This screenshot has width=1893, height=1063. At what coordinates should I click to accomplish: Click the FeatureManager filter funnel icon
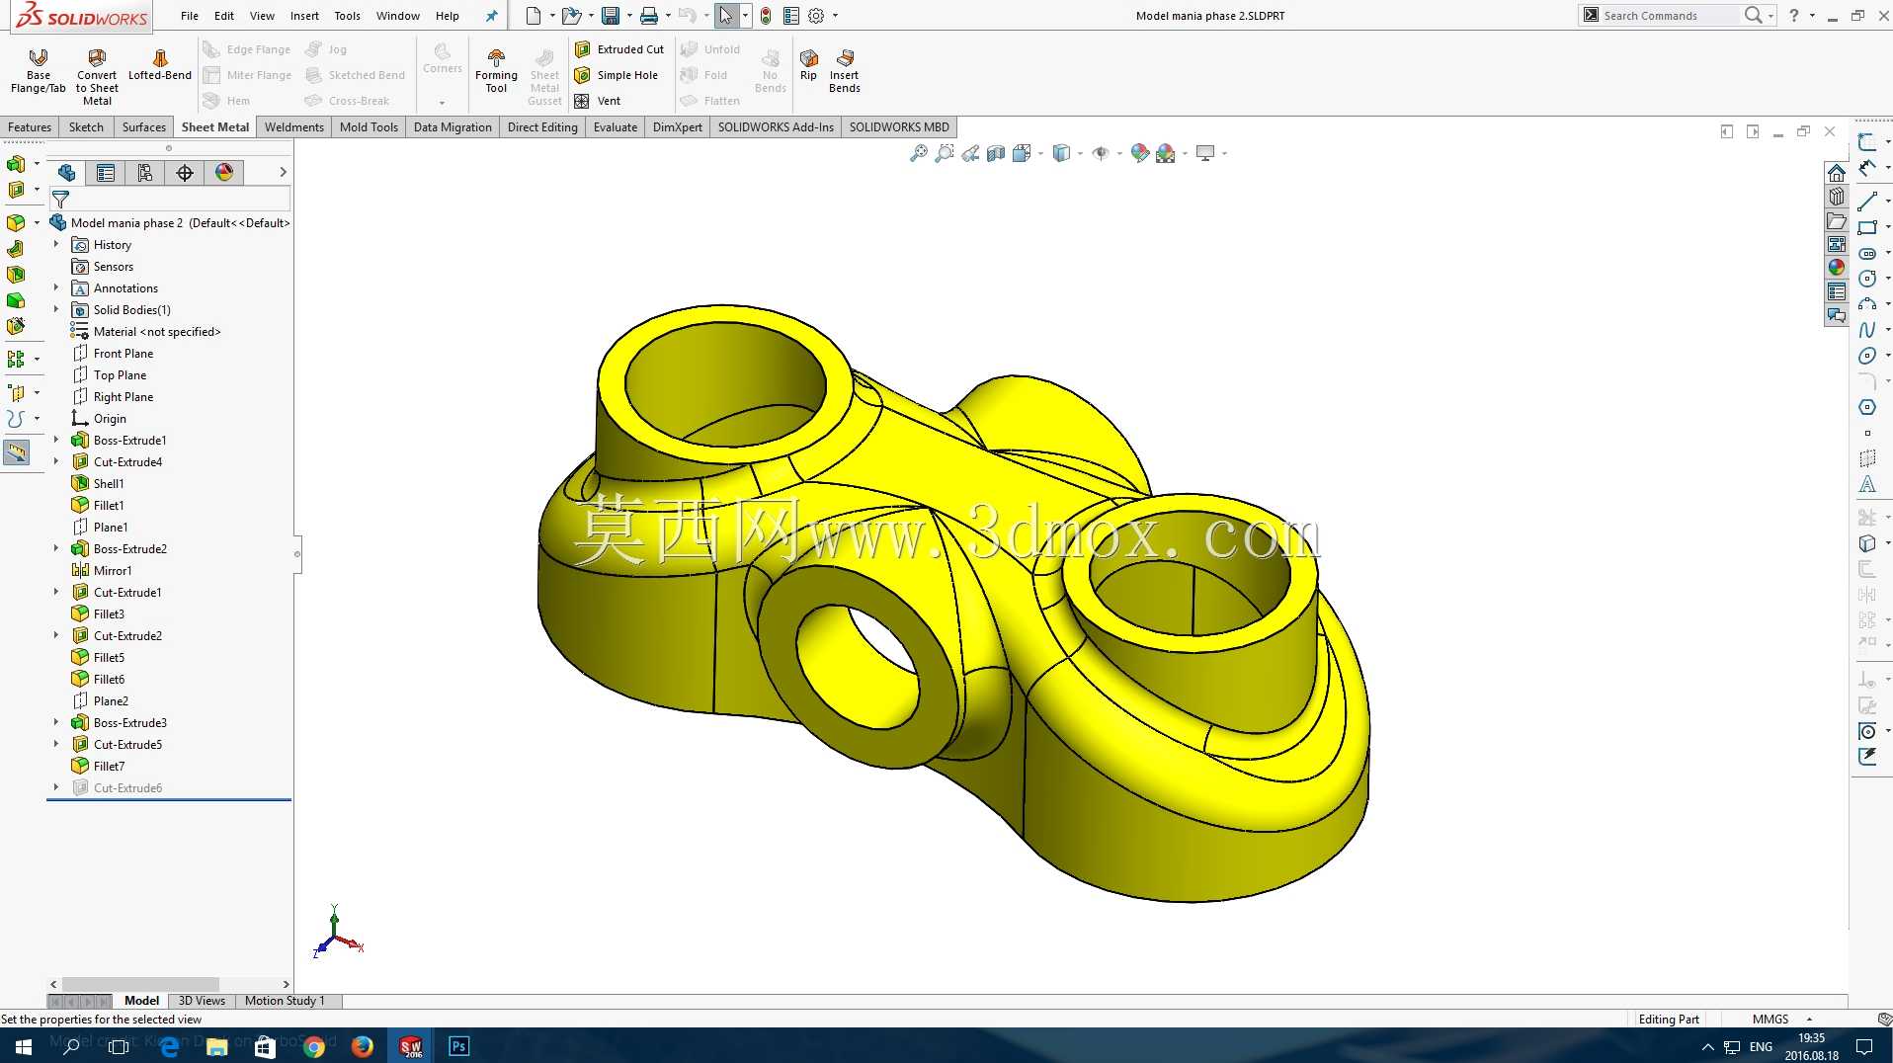(60, 200)
